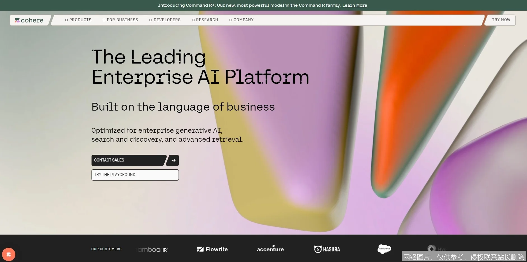Click the Contact Sales button

click(128, 160)
